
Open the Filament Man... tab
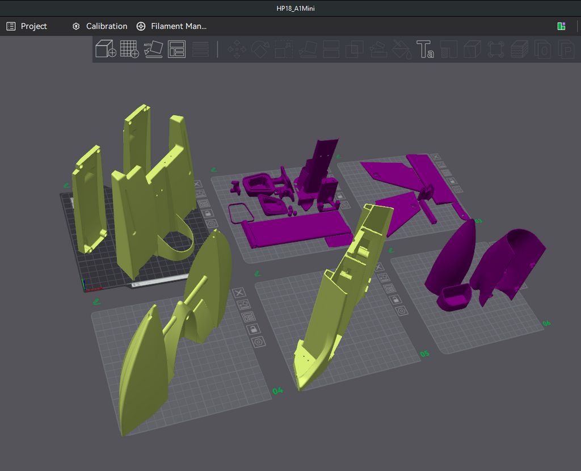point(171,26)
